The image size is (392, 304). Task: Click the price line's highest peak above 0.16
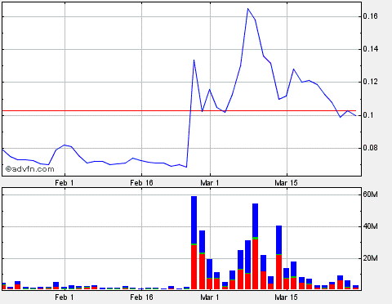(247, 9)
